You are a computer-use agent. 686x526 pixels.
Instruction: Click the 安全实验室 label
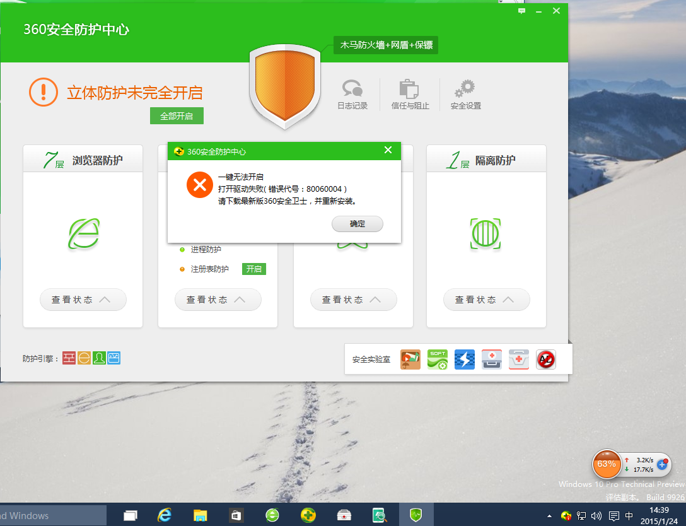pos(371,359)
